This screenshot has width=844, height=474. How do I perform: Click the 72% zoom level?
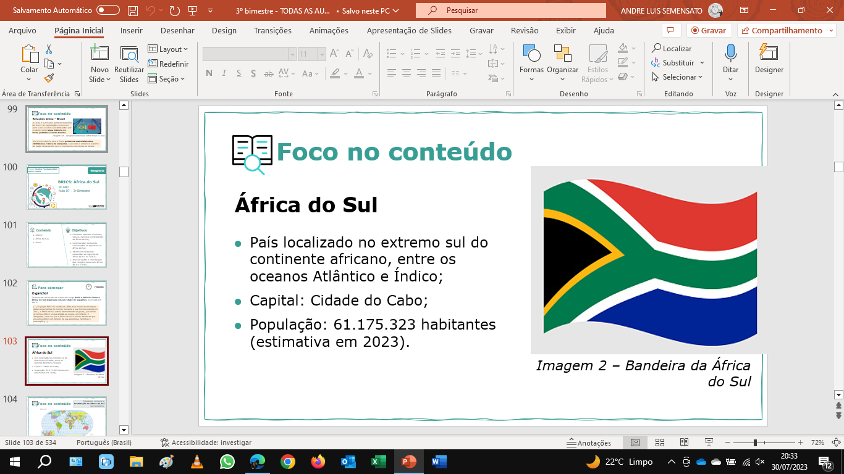tap(818, 443)
